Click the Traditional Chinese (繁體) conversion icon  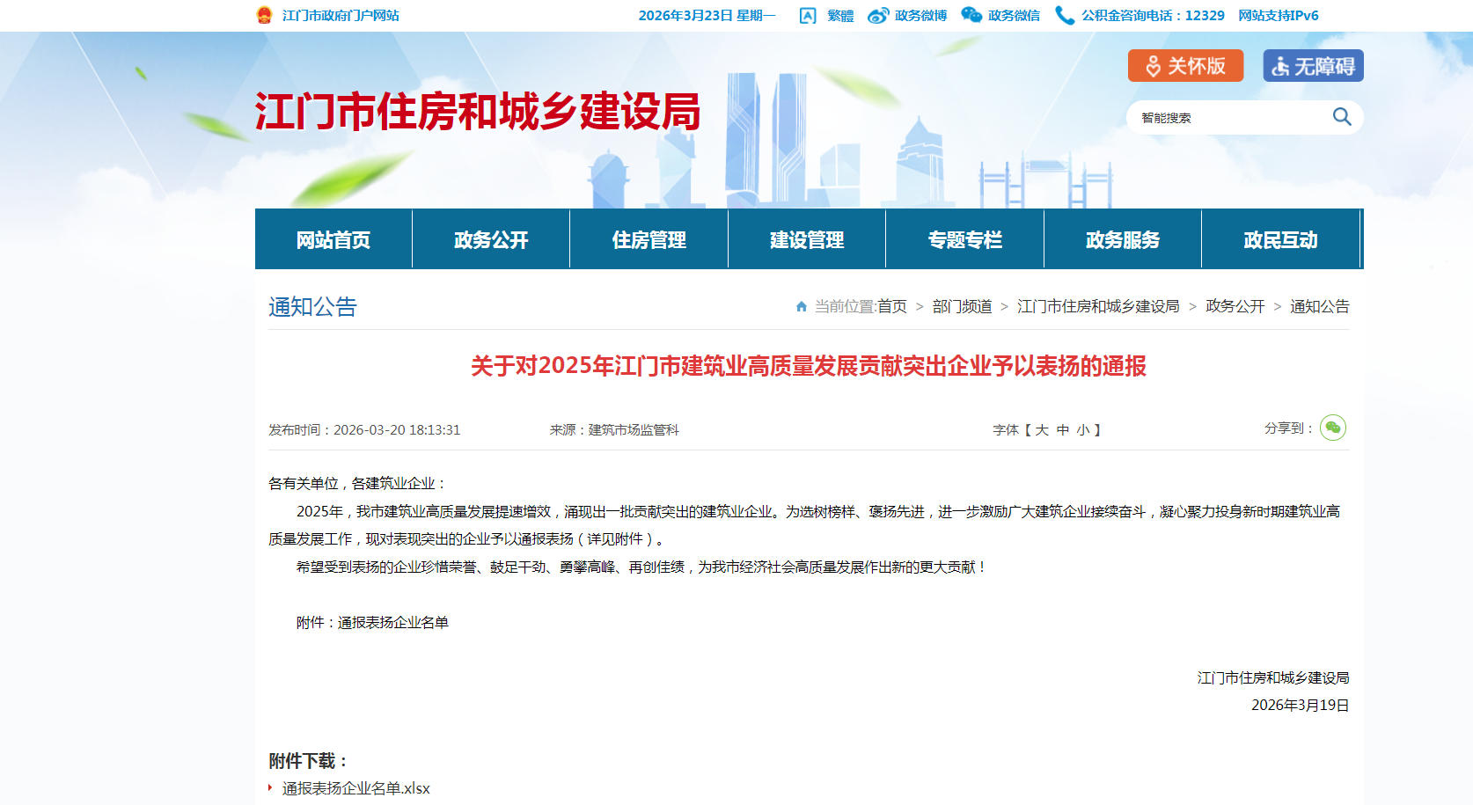coord(808,16)
